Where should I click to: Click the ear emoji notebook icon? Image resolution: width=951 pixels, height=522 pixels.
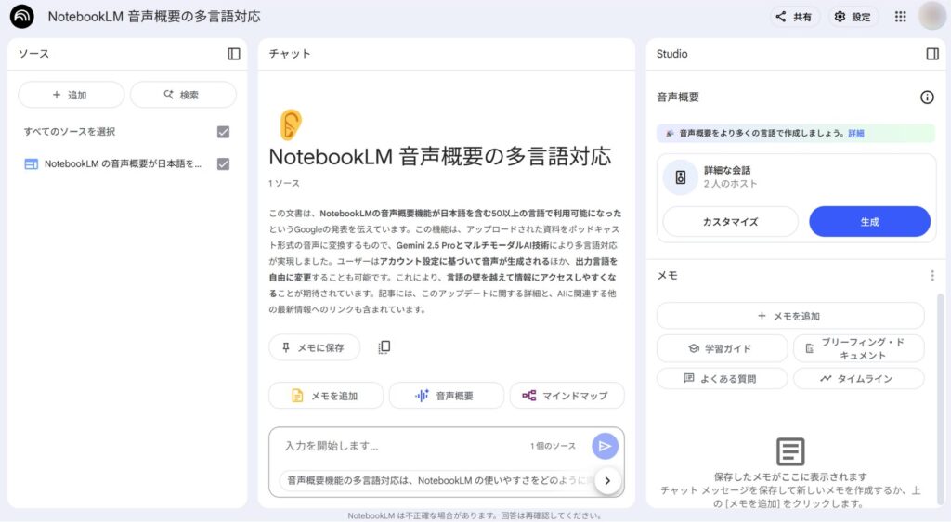tap(291, 124)
